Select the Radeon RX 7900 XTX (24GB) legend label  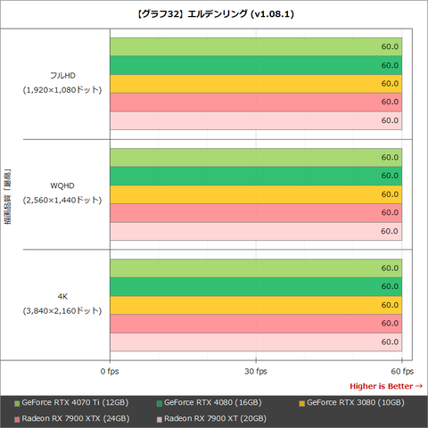[76, 418]
